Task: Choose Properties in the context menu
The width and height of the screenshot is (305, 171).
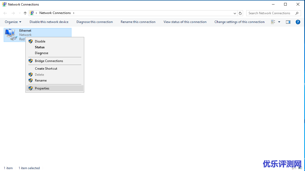Action: pos(42,88)
